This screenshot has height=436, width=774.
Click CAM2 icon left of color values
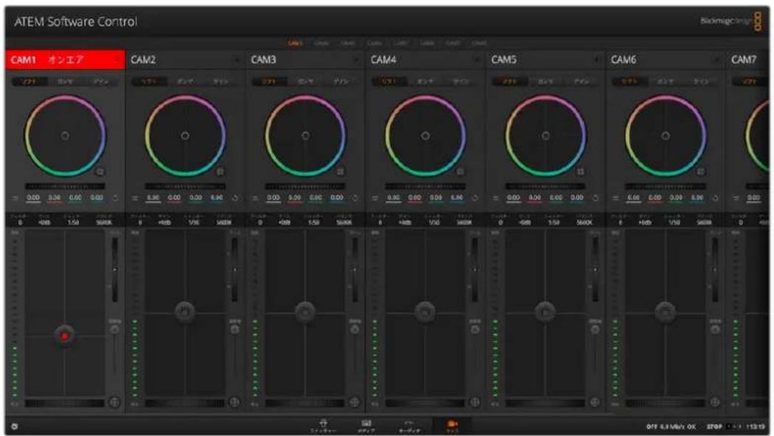point(134,198)
